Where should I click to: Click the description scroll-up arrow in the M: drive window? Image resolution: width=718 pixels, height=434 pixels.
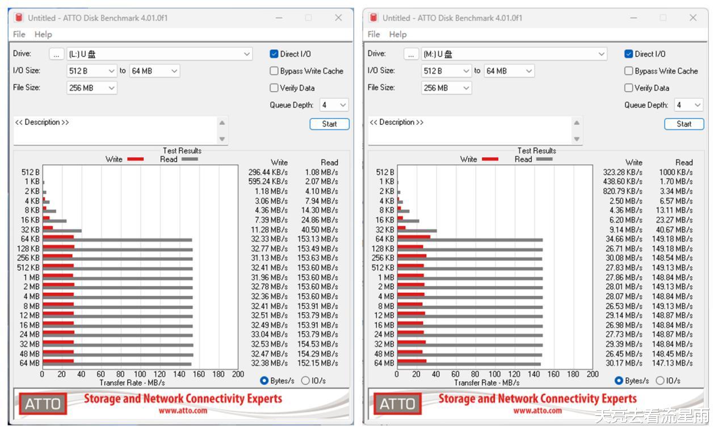pyautogui.click(x=577, y=123)
